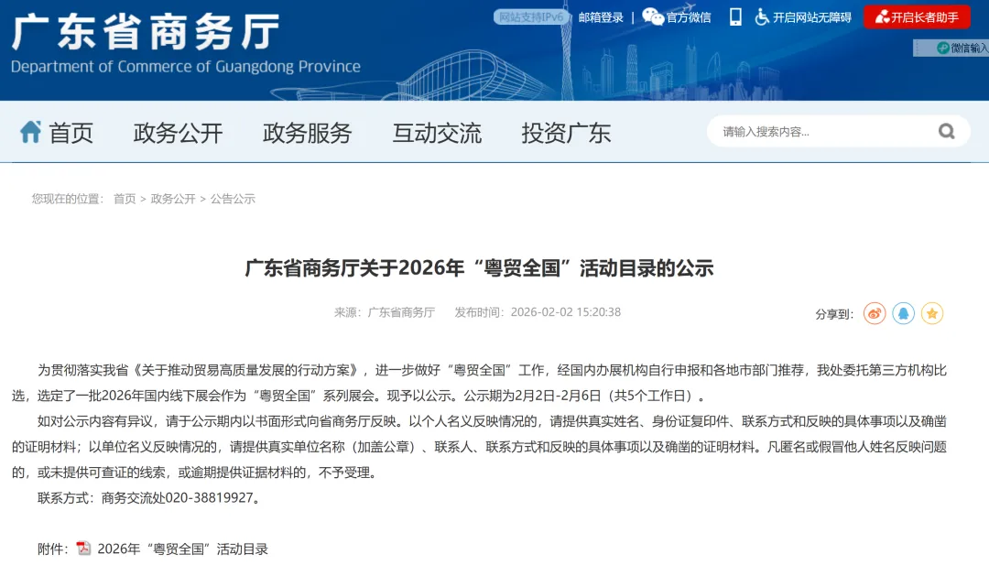Open the 首页 navigation item
Viewport: 989px width, 565px height.
tap(71, 133)
